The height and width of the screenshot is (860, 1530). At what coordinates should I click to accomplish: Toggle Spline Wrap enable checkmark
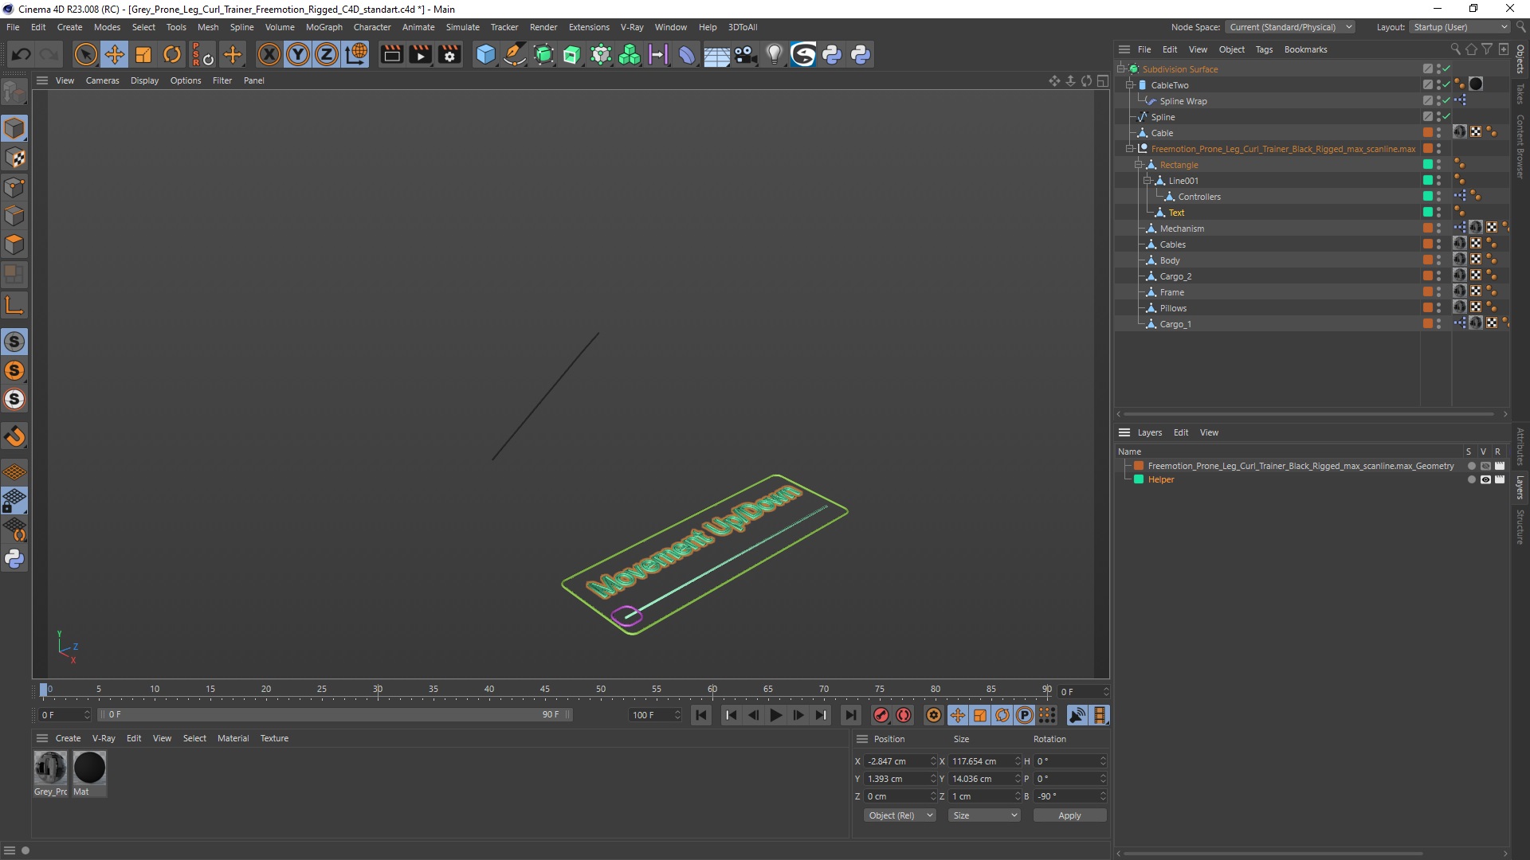click(x=1446, y=101)
